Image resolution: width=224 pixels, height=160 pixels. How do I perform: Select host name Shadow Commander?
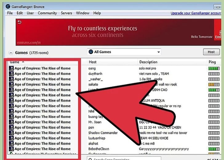tap(103, 133)
